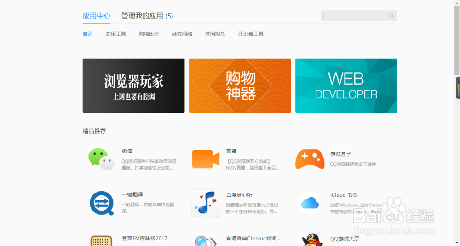Switch to 应用中心 tab

97,16
